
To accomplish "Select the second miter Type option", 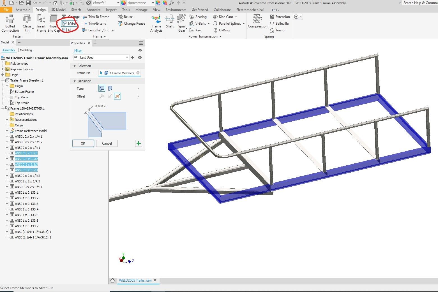I will tap(110, 89).
